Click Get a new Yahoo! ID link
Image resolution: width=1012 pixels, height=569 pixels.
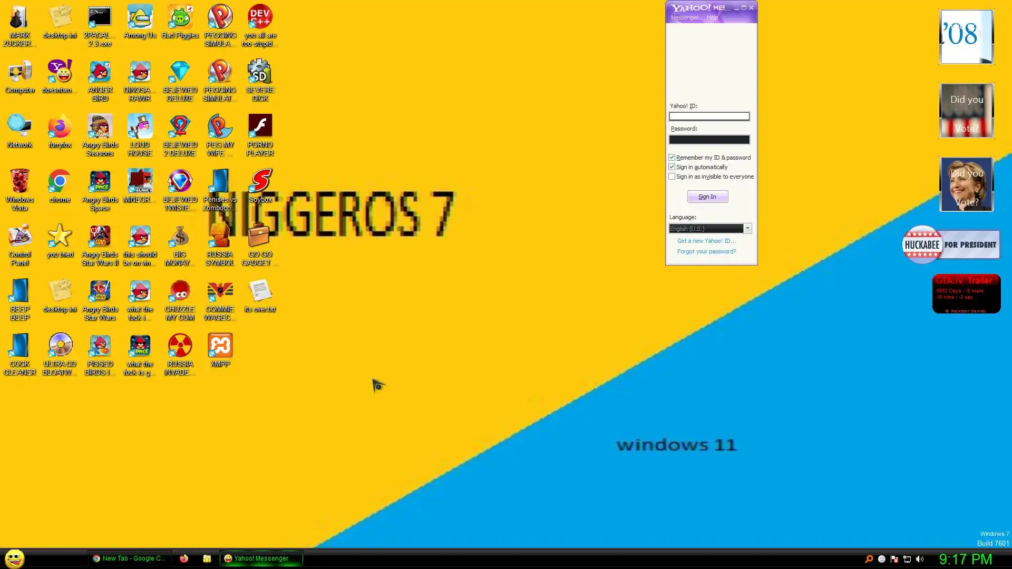[x=706, y=241]
